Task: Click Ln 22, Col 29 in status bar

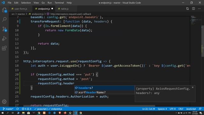Action: point(149,109)
